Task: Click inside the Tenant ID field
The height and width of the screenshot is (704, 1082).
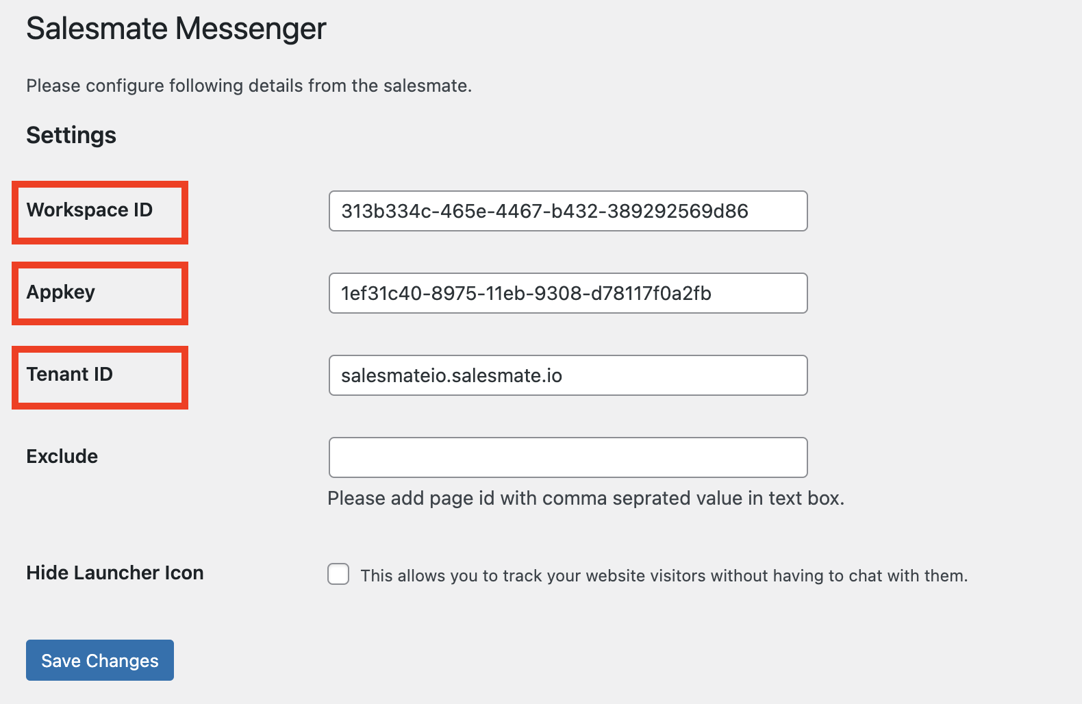Action: click(567, 375)
